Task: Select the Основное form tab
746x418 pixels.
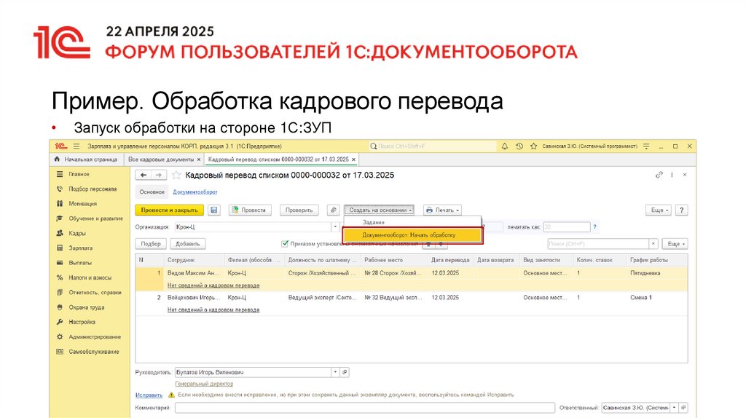Action: point(152,192)
